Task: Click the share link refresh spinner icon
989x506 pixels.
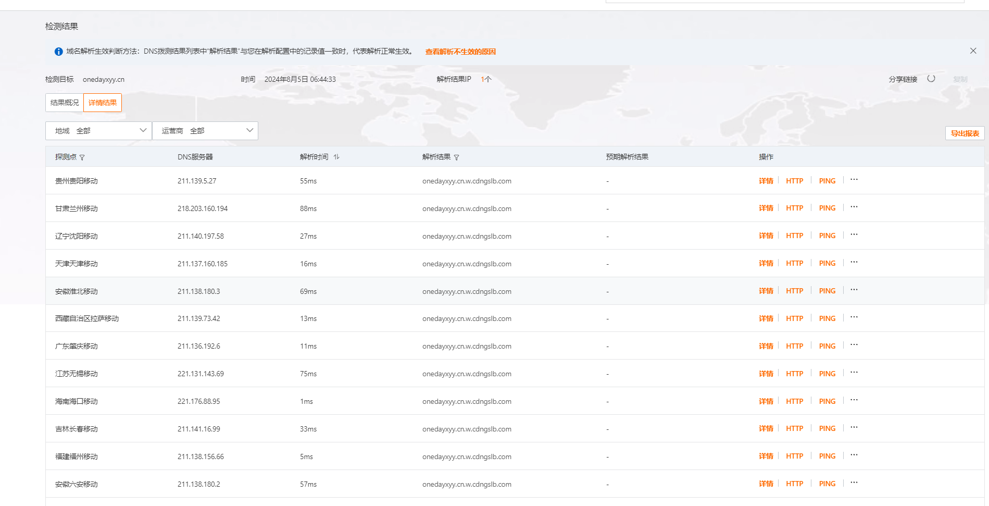Action: (931, 79)
